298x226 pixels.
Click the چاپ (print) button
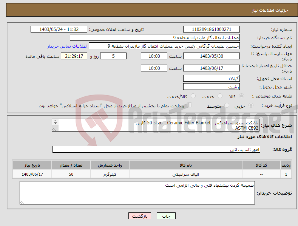point(166,216)
